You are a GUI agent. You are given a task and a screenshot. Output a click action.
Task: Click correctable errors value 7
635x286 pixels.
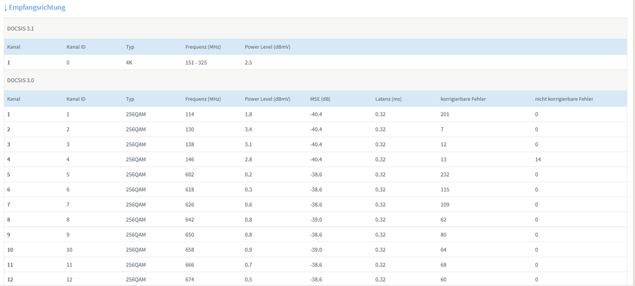click(442, 129)
